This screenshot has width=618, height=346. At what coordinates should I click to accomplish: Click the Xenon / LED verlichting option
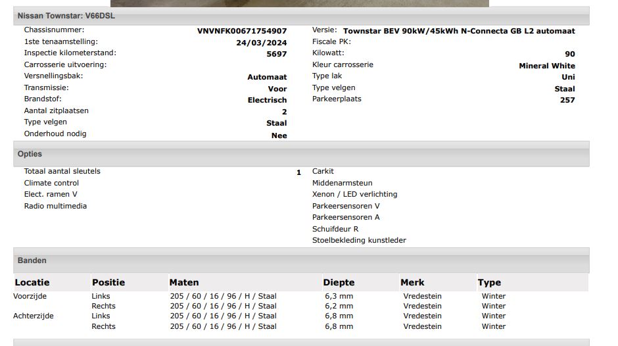(354, 194)
